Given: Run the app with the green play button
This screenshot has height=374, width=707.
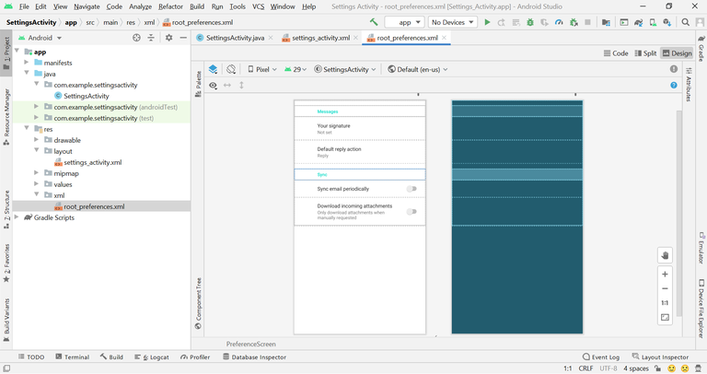Looking at the screenshot, I should (x=487, y=22).
